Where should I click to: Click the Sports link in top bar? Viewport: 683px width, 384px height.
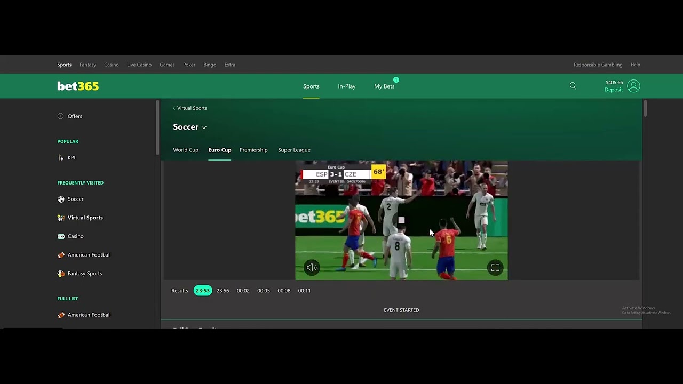(x=64, y=65)
